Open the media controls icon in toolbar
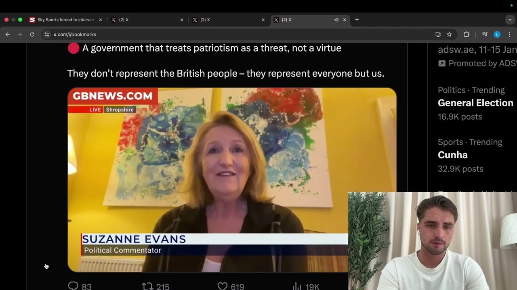The width and height of the screenshot is (517, 290). (x=485, y=35)
